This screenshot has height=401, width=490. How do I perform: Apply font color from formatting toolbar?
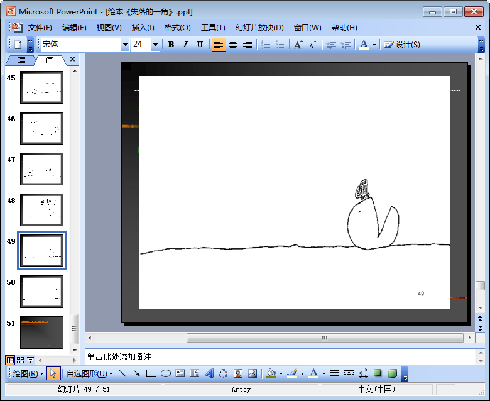click(364, 45)
